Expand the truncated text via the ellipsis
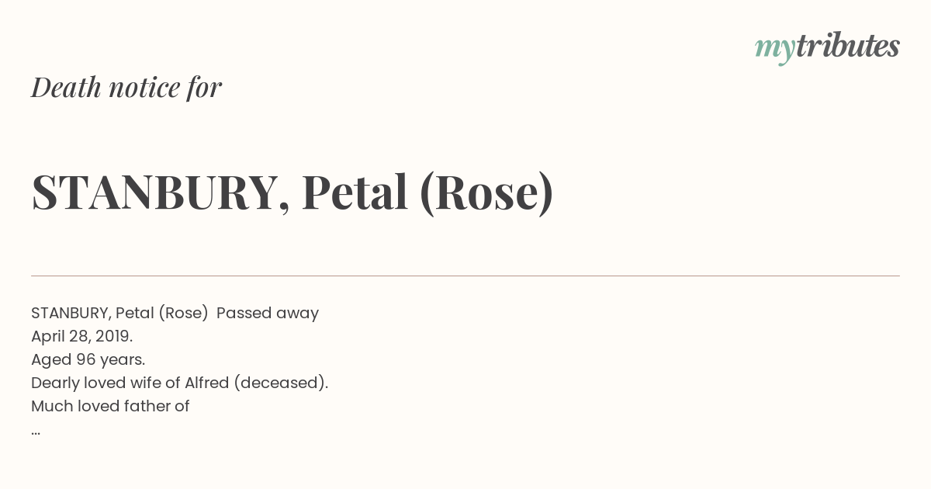This screenshot has width=931, height=489. pyautogui.click(x=36, y=432)
